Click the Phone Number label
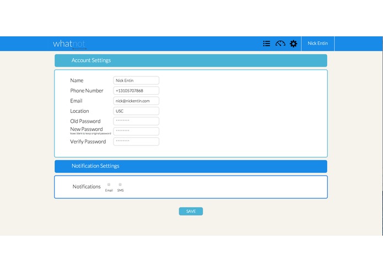The width and height of the screenshot is (383, 272). [87, 91]
